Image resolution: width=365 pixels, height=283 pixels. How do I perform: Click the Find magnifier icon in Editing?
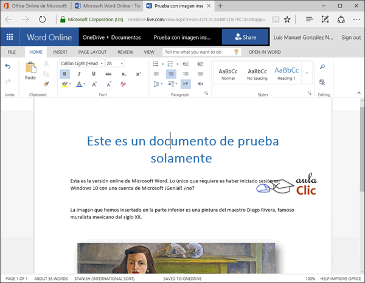(x=322, y=66)
